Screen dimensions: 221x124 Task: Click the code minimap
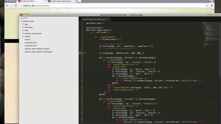point(210,34)
